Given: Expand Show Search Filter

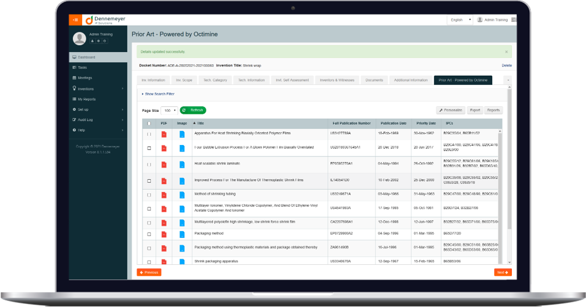Looking at the screenshot, I should [159, 94].
